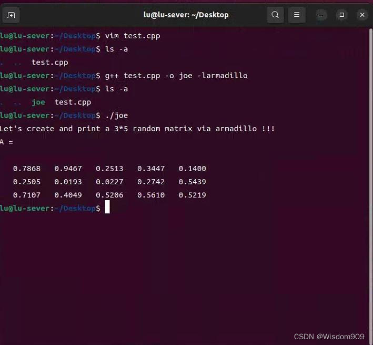Open the terminal search
This screenshot has height=345, width=373.
click(x=275, y=15)
